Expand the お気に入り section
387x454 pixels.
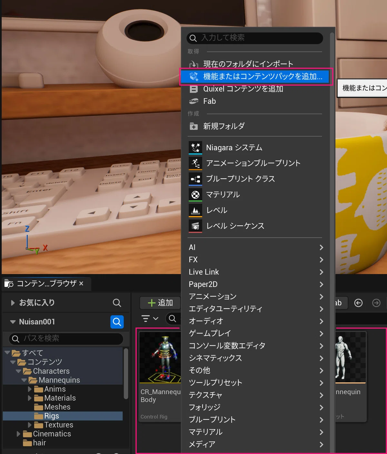(13, 303)
